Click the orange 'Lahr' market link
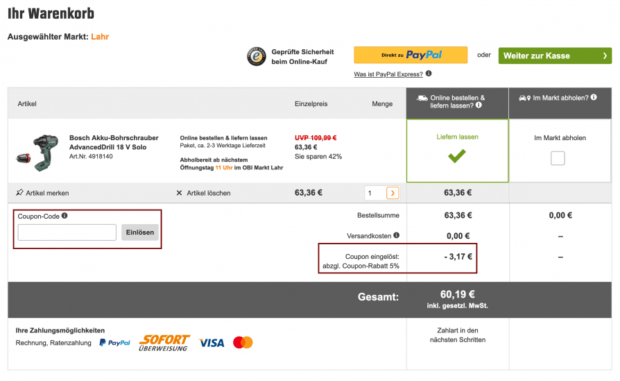Viewport: 620px width, 381px height. [100, 37]
